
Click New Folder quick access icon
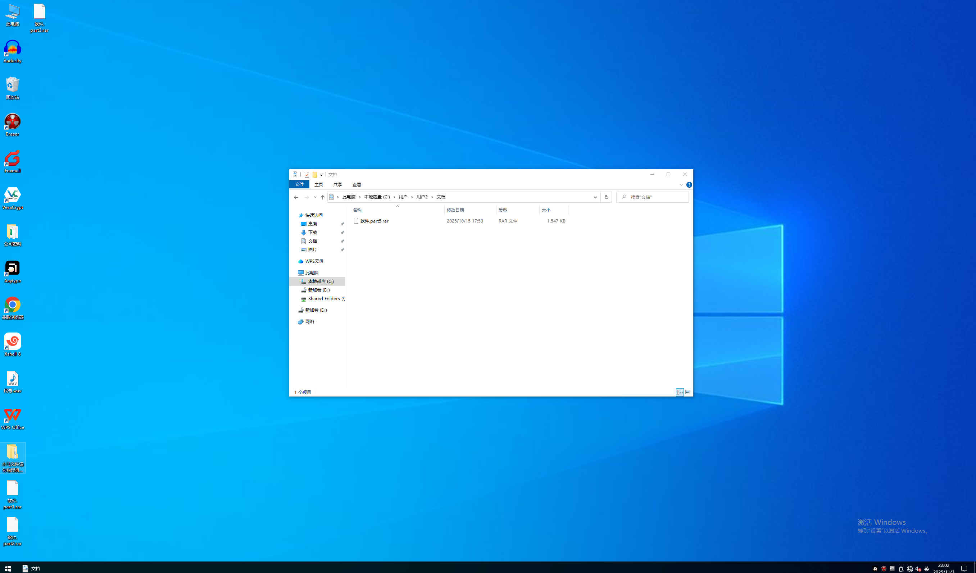point(315,174)
